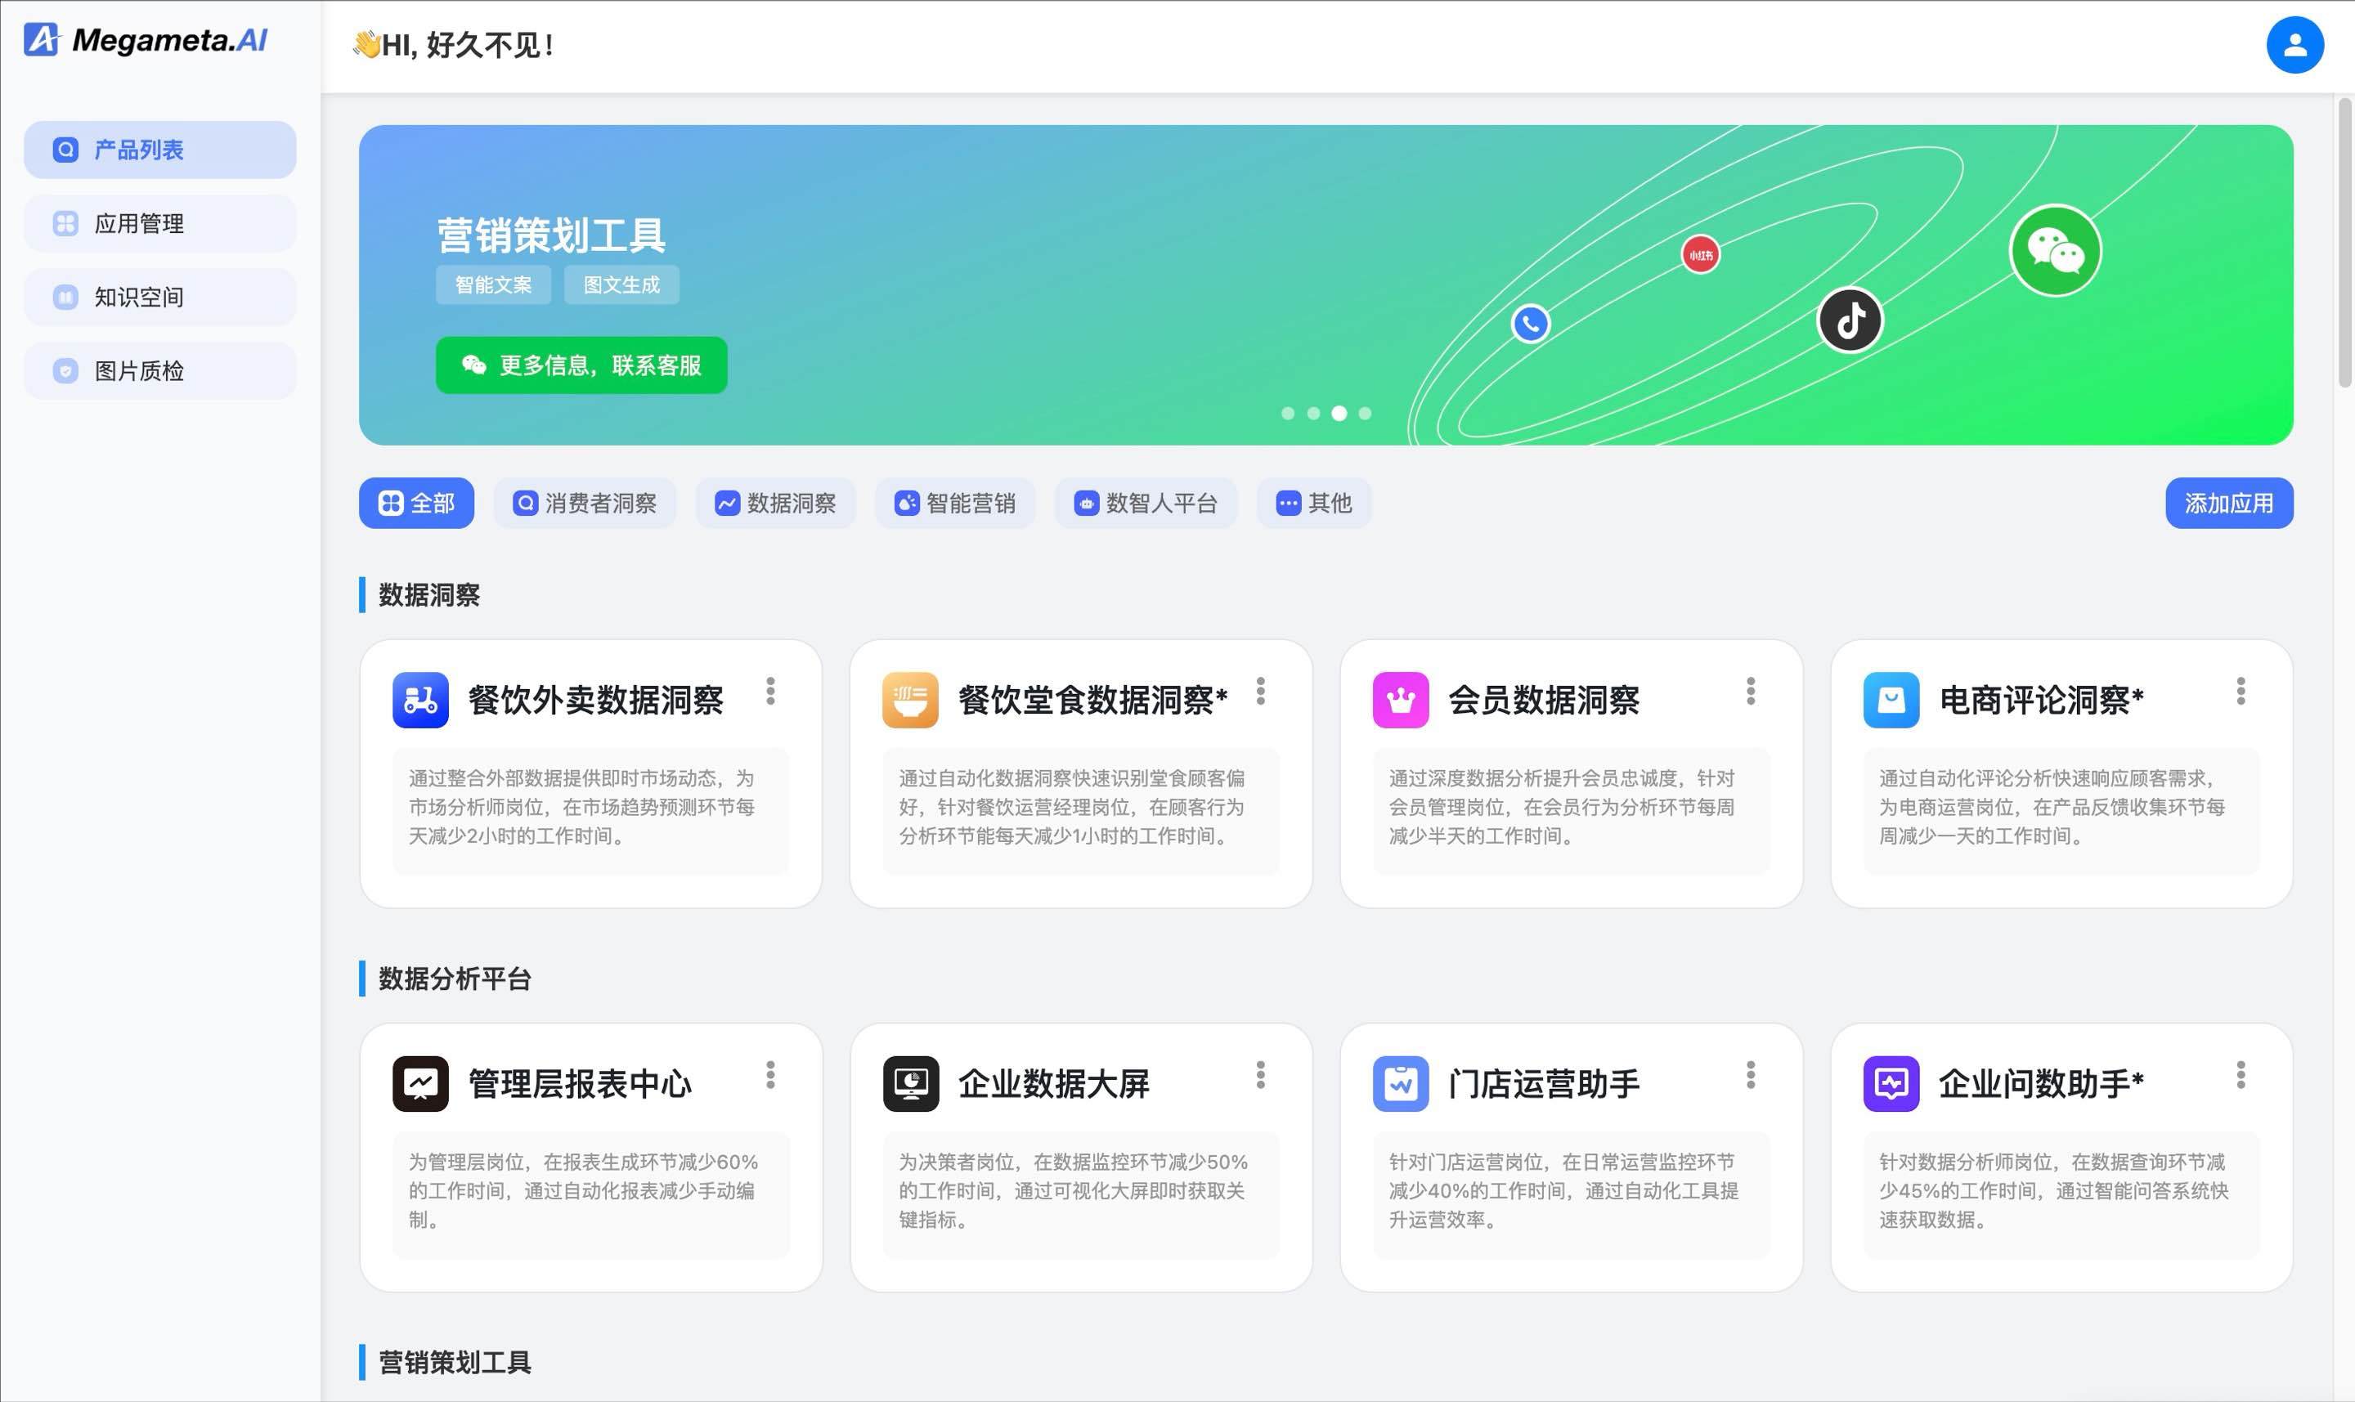
Task: Open 图片质检 in the sidebar
Action: (159, 370)
